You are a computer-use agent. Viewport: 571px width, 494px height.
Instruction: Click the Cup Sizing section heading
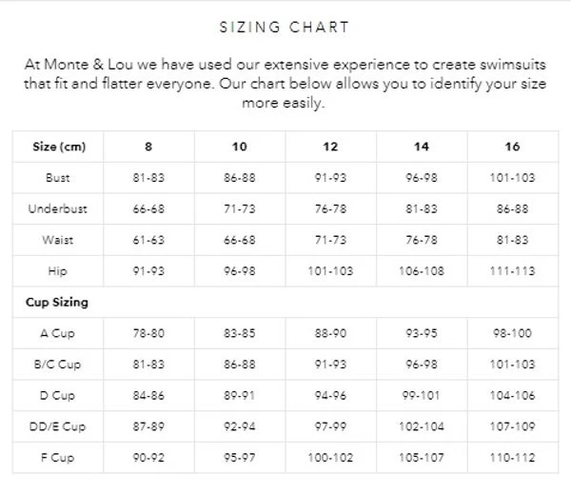(x=56, y=303)
